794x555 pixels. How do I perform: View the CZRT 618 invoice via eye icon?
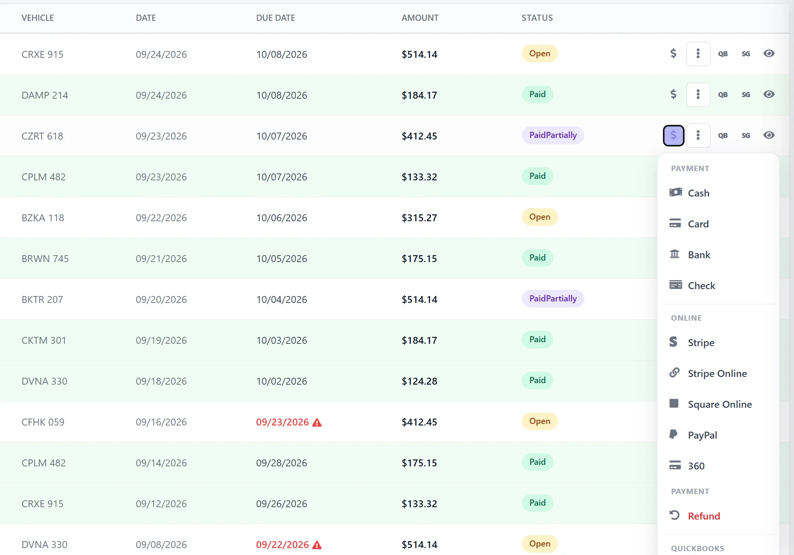[769, 135]
